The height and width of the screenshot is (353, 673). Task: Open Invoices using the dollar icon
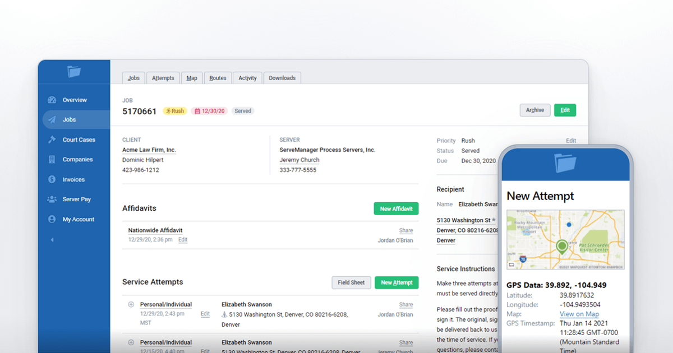pyautogui.click(x=51, y=179)
